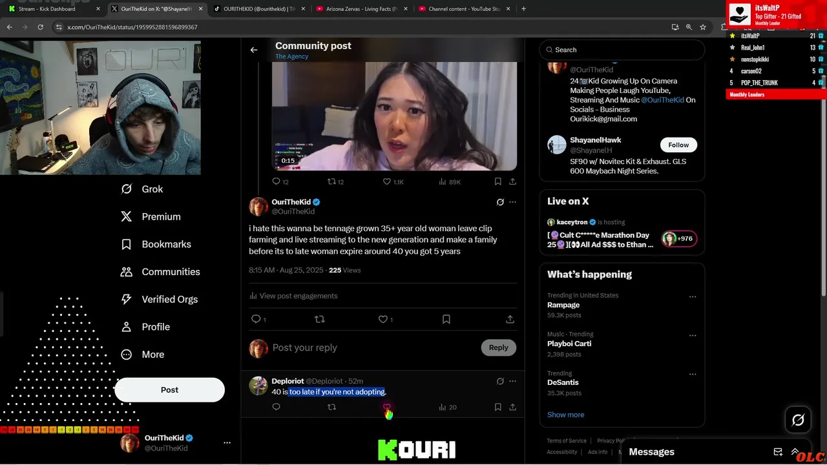The width and height of the screenshot is (827, 465).
Task: Click the Search field
Action: tap(622, 50)
